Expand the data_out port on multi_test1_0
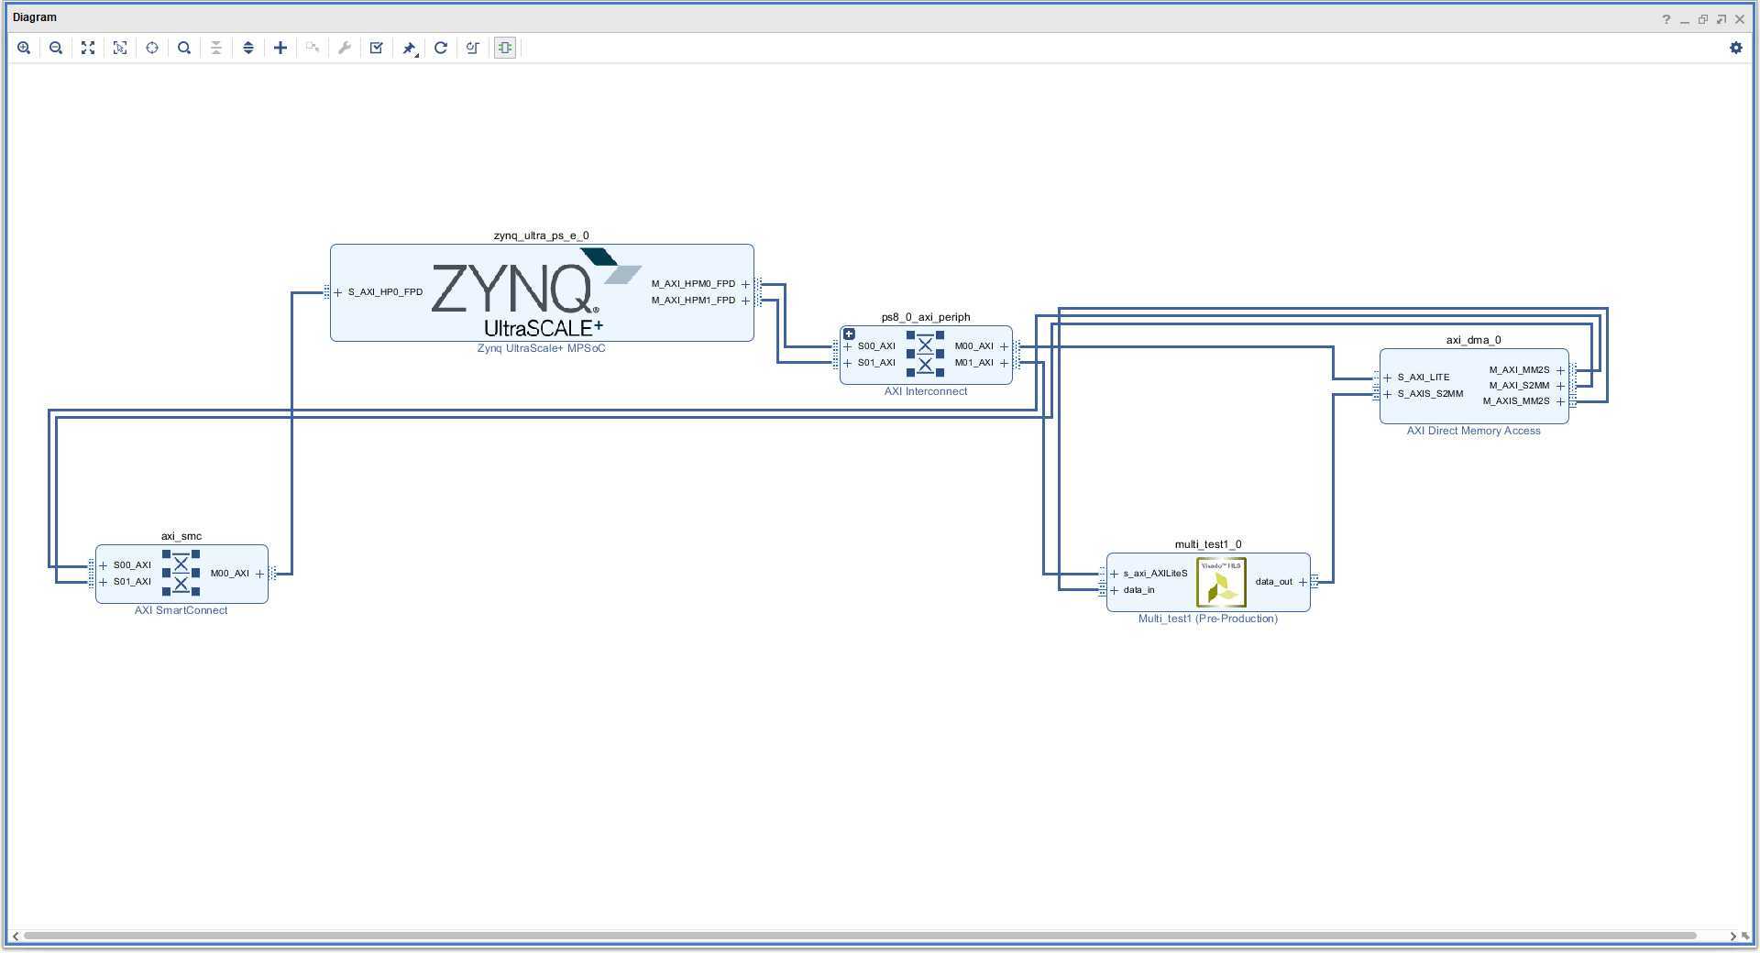Image resolution: width=1760 pixels, height=953 pixels. 1303,582
